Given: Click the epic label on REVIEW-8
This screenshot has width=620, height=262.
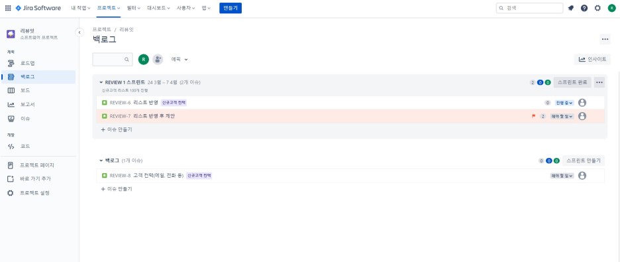Looking at the screenshot, I should click(199, 176).
